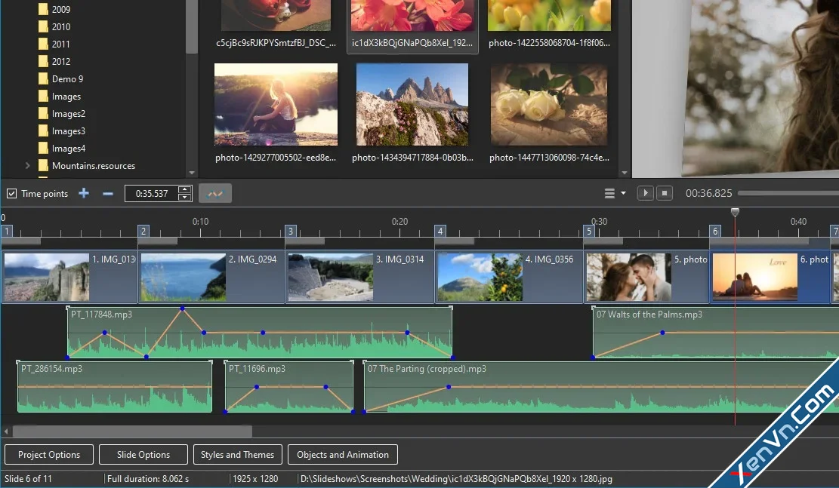Click time point marker 6 on ruler
Viewport: 839px width, 488px height.
pyautogui.click(x=715, y=231)
